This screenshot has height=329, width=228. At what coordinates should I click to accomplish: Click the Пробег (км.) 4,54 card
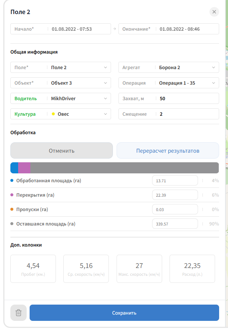point(33,269)
